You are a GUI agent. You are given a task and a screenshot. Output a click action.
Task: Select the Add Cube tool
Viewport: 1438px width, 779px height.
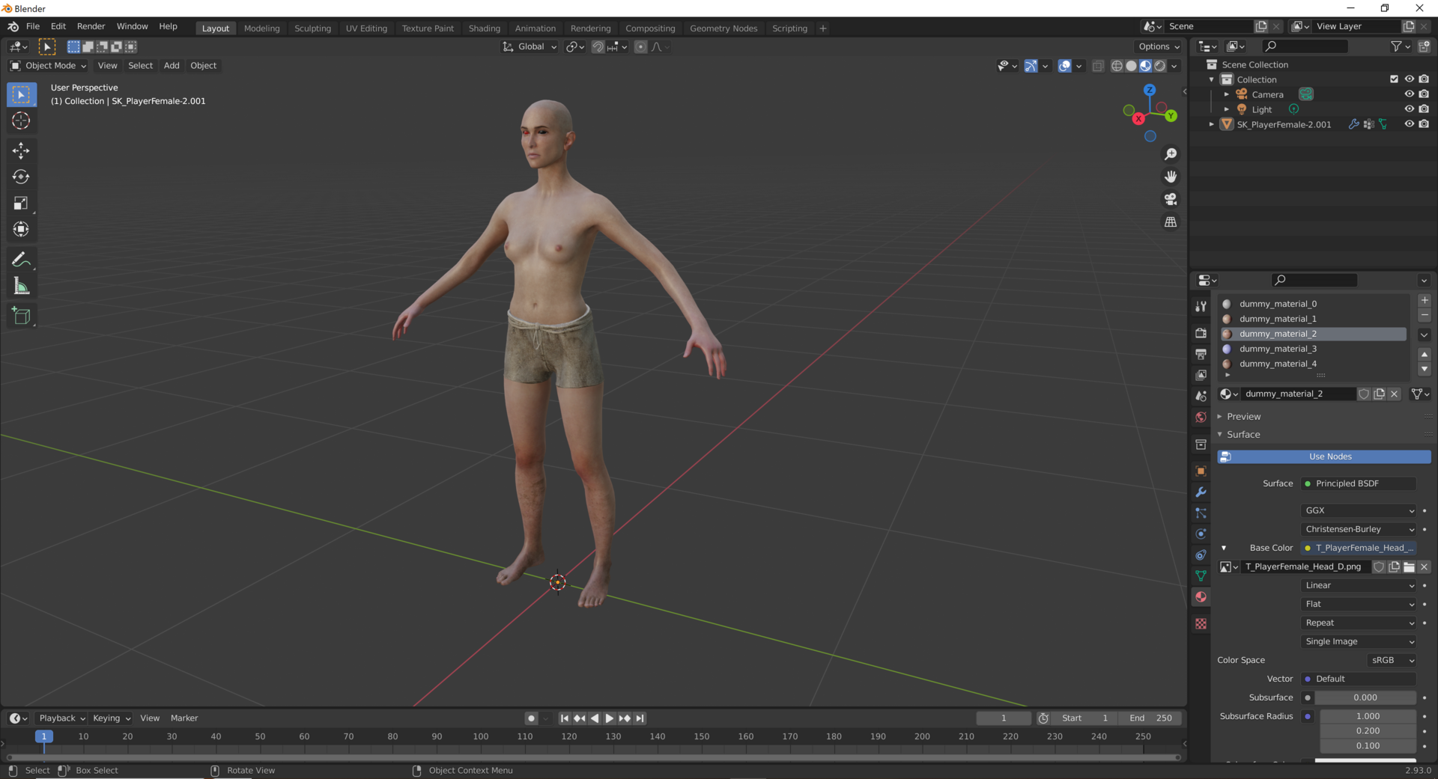pos(21,316)
